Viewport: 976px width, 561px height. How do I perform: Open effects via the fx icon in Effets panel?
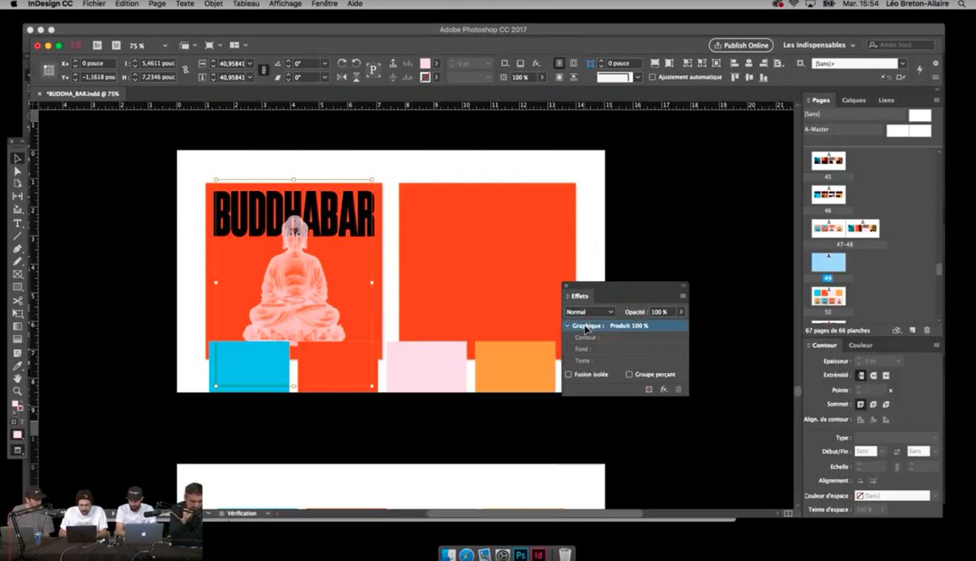click(664, 389)
